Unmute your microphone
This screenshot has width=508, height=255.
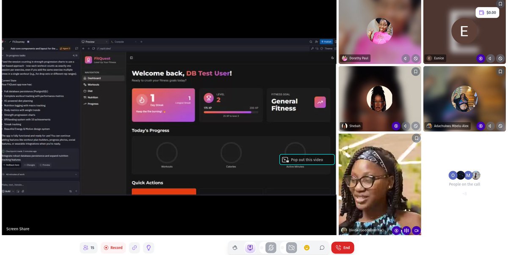[x=271, y=247]
